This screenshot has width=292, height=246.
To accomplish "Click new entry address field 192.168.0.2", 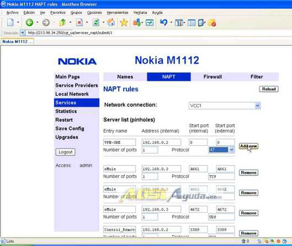I will tap(161, 143).
